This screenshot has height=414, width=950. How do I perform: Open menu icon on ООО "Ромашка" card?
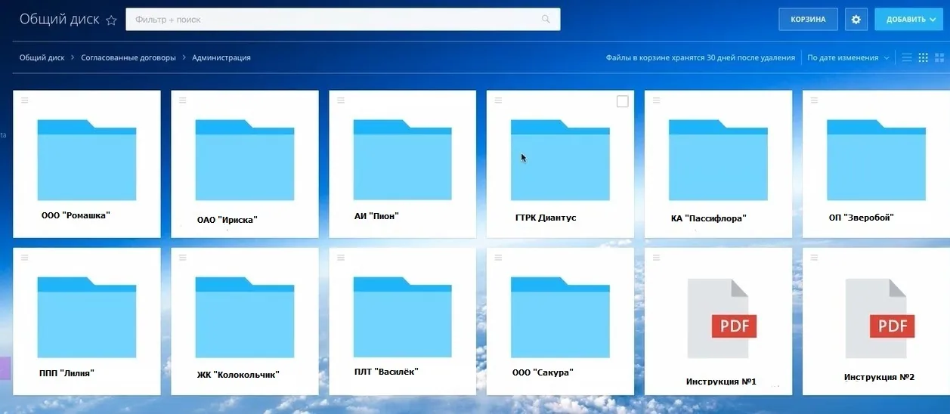[x=25, y=100]
